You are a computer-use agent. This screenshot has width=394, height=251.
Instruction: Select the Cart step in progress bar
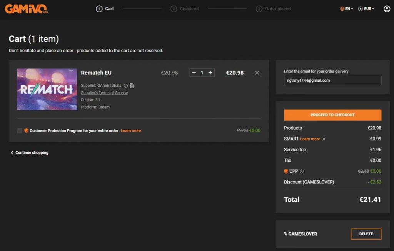pos(105,9)
